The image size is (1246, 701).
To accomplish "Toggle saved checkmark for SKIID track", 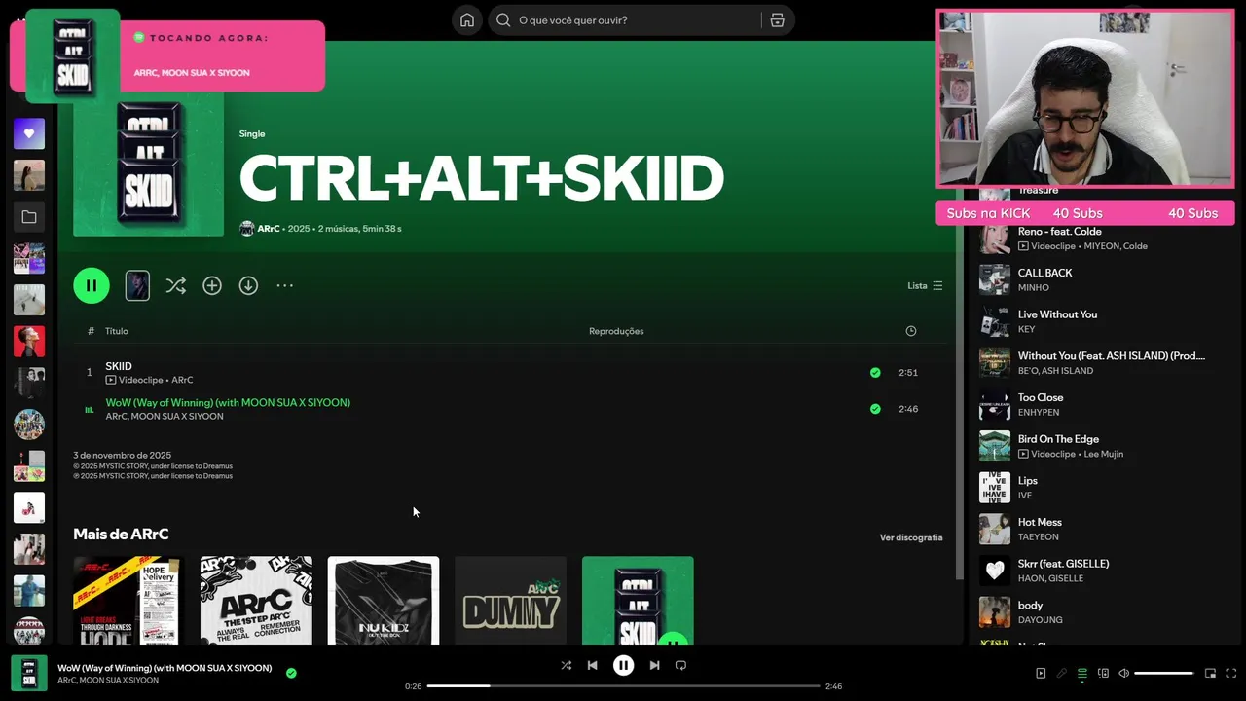I will [875, 373].
